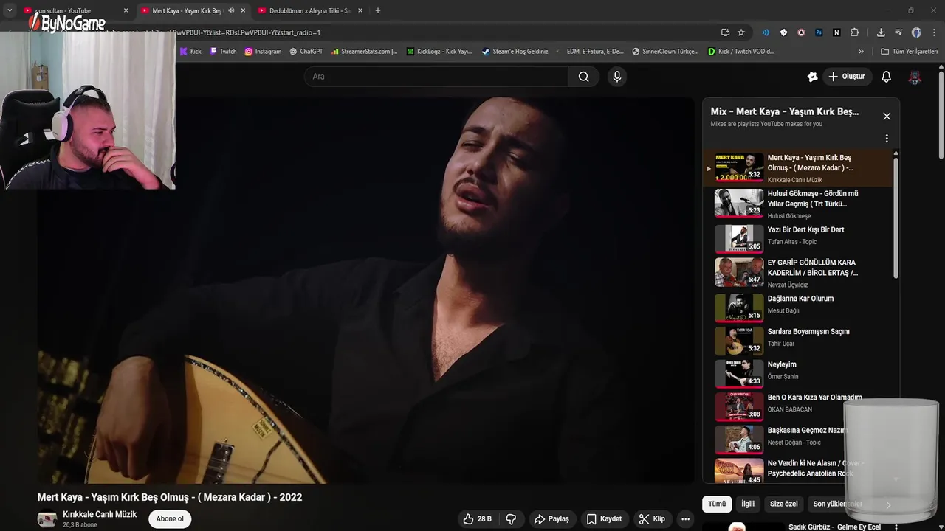Click the sparkle icon beside Oluştur
The height and width of the screenshot is (531, 945).
click(x=813, y=77)
